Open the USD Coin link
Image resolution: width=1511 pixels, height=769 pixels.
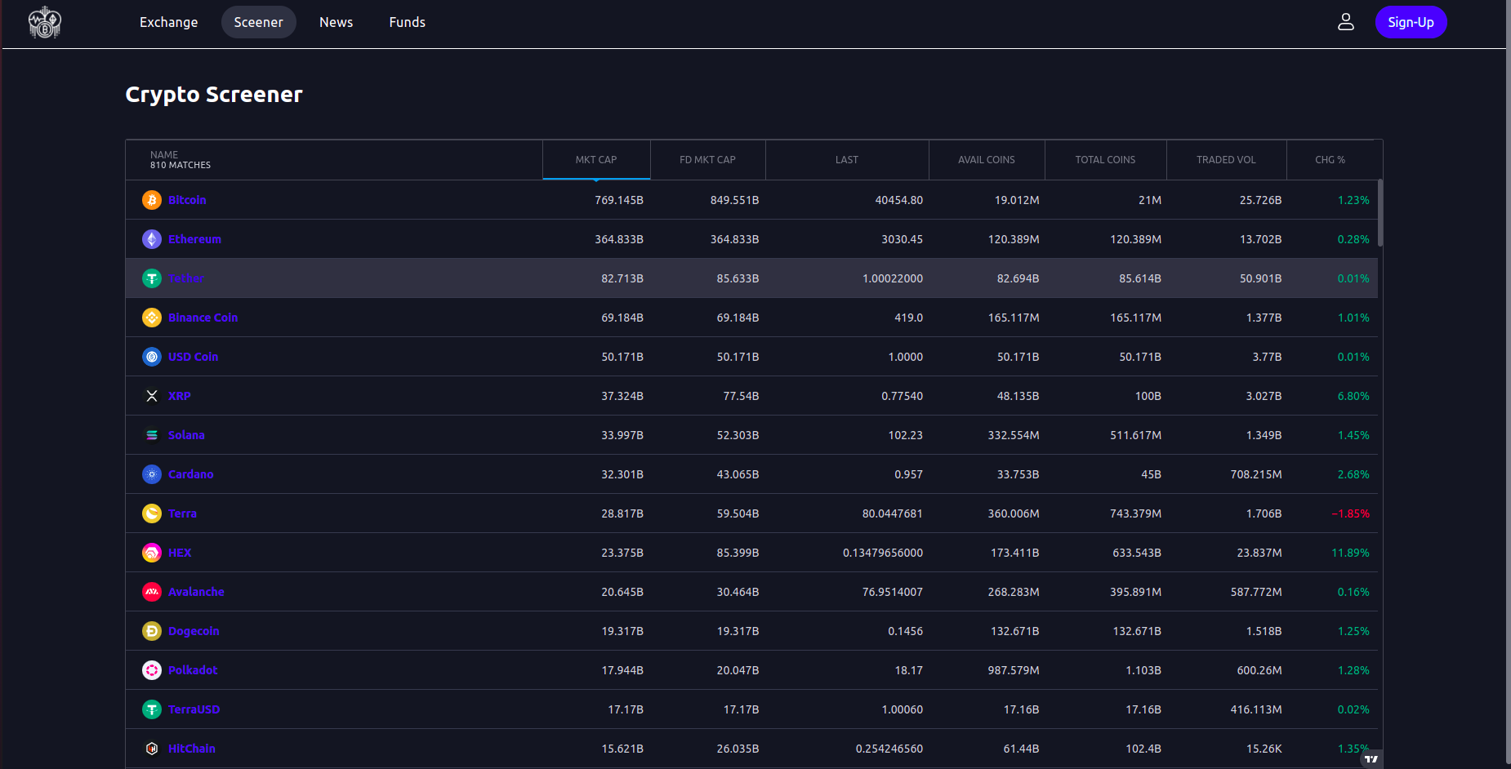193,357
